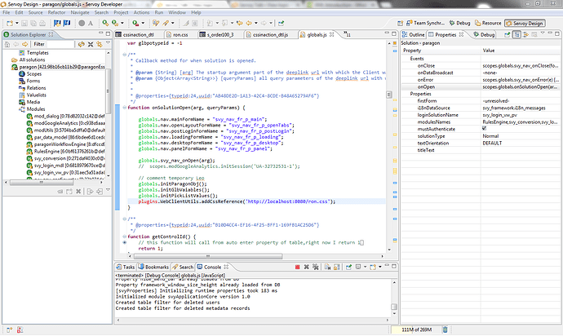The width and height of the screenshot is (563, 336).
Task: Toggle mustAuthenticate checkbox
Action: 484,129
